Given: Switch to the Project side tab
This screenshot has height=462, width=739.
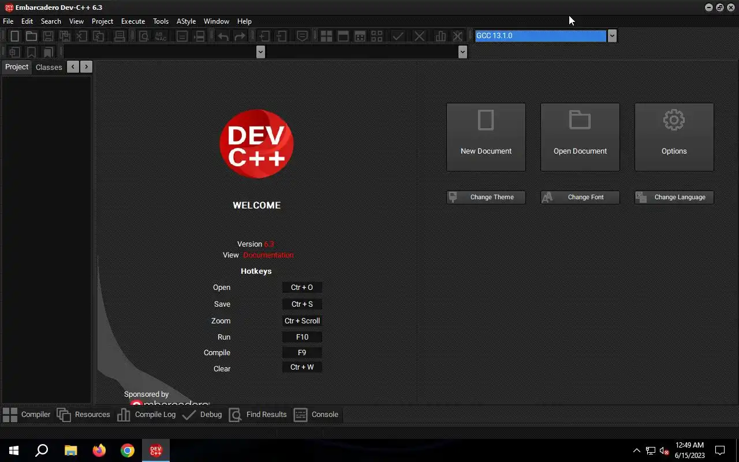Looking at the screenshot, I should [17, 67].
